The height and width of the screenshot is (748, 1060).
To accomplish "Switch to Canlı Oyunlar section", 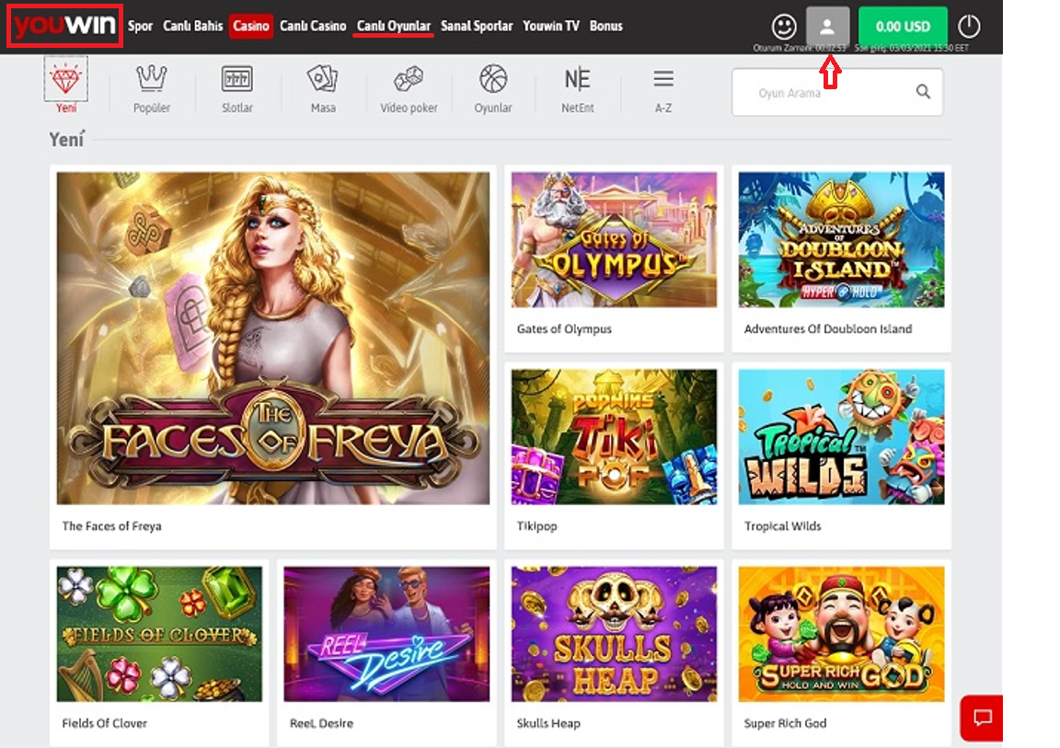I will pos(394,27).
